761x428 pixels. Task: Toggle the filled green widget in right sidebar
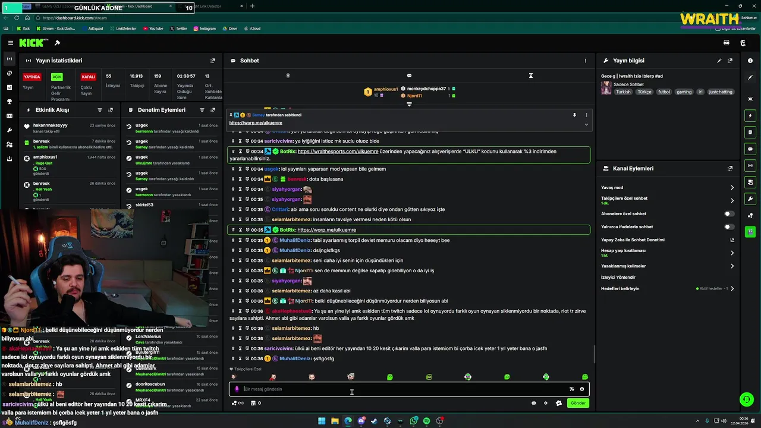750,232
